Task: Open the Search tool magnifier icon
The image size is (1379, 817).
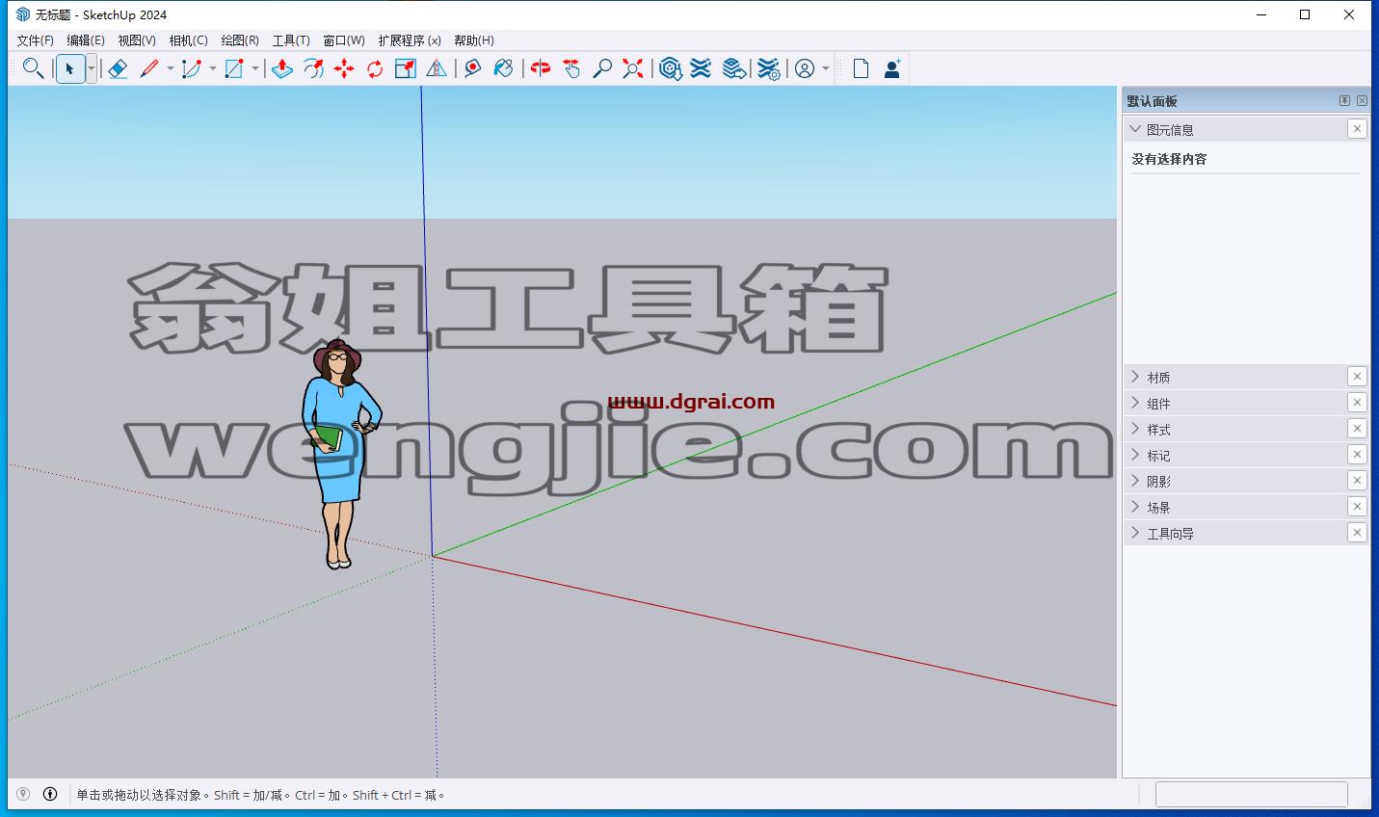Action: click(x=33, y=68)
